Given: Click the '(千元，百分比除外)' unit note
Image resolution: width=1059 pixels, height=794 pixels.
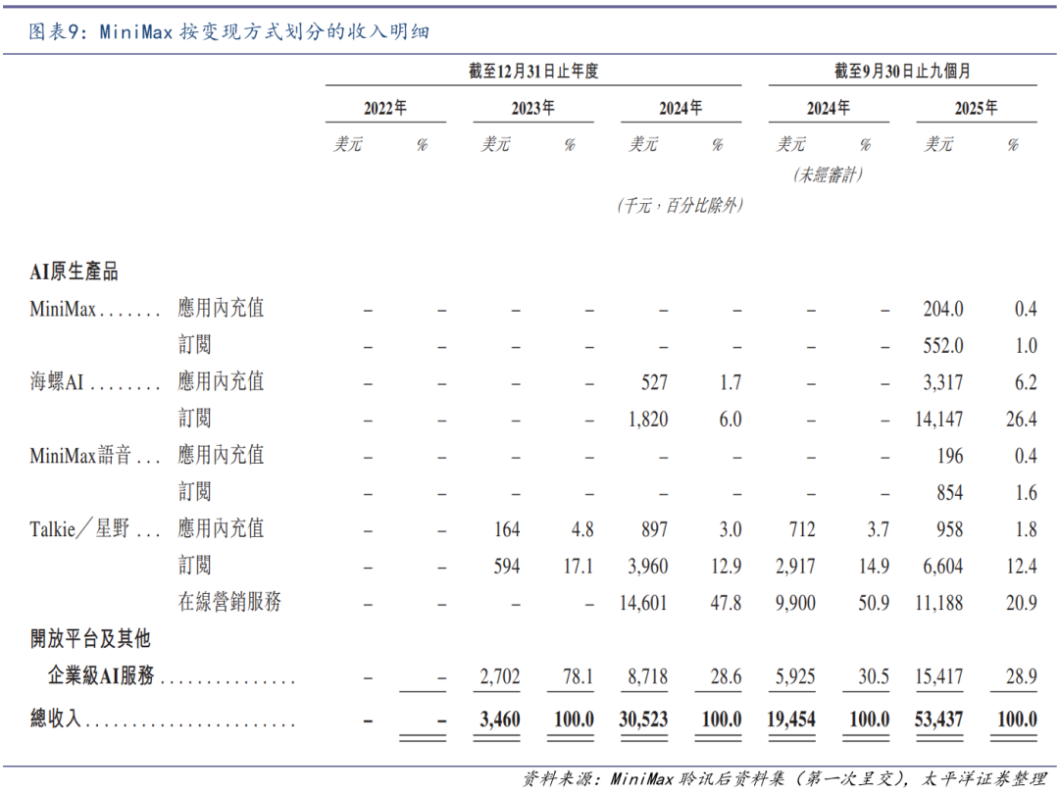Looking at the screenshot, I should [681, 205].
